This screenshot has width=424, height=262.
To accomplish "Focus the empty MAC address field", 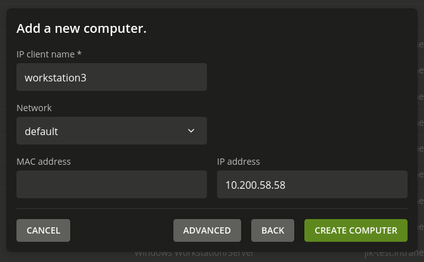I will 111,185.
